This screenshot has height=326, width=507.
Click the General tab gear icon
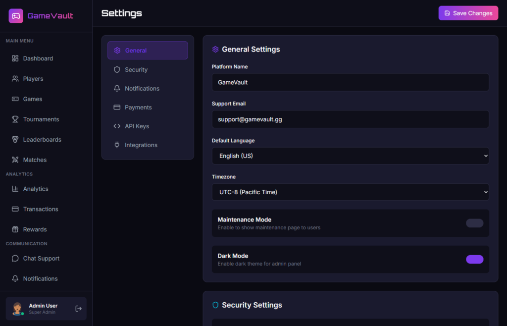(117, 51)
